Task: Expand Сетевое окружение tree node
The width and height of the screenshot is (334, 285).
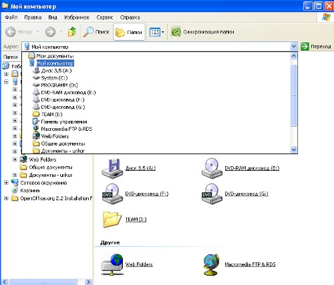Action: [6, 183]
